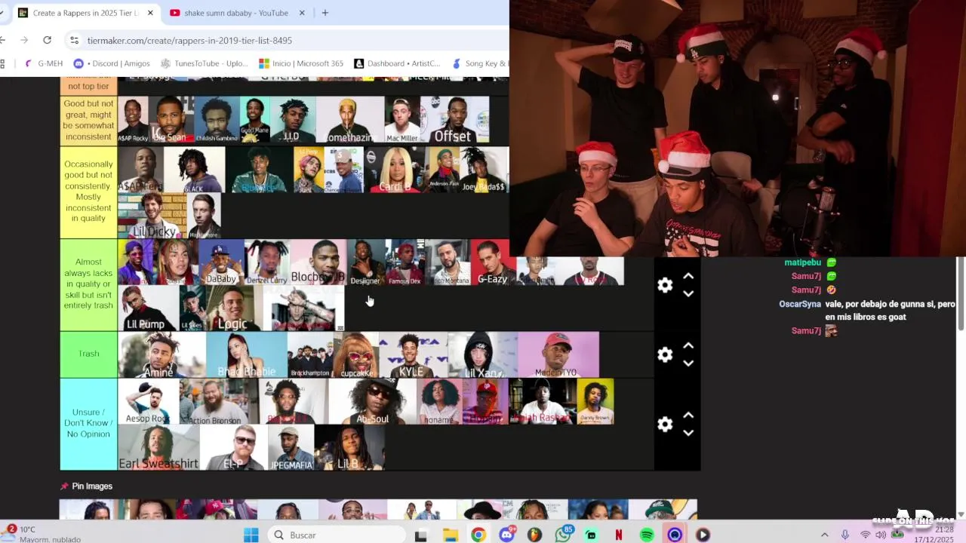The image size is (966, 543).
Task: Select the Aesop Rock image
Action: (x=149, y=401)
